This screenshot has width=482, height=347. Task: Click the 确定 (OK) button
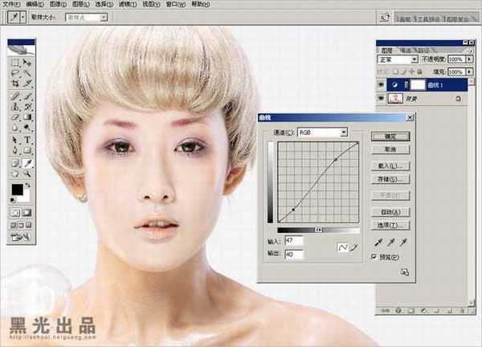[389, 137]
